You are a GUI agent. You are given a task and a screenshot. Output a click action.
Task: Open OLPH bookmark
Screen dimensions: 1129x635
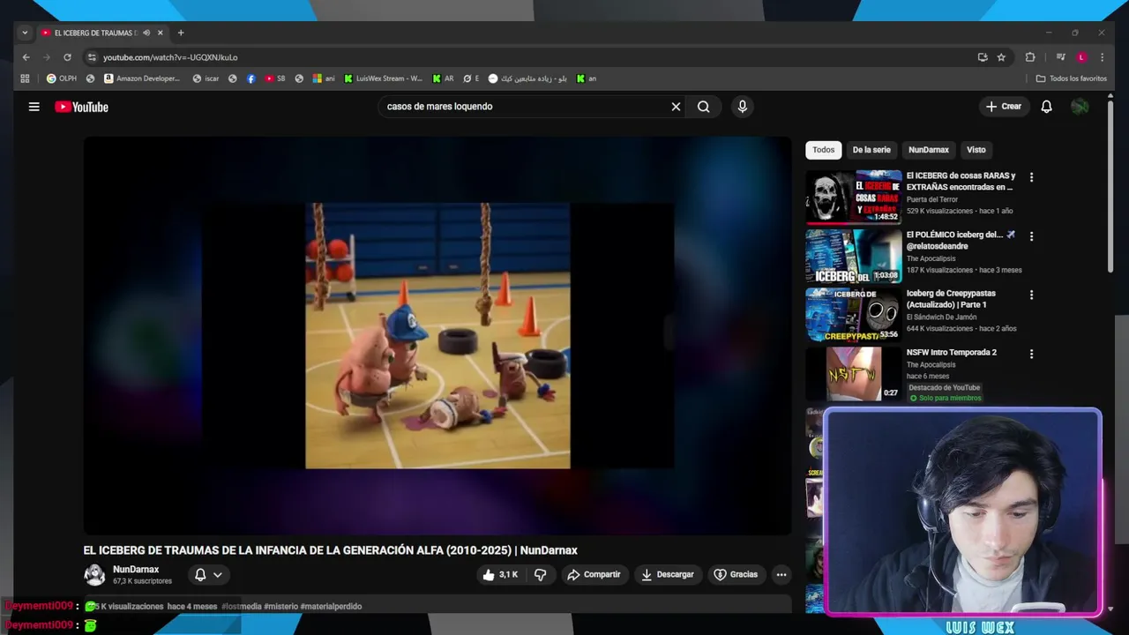[x=62, y=78]
